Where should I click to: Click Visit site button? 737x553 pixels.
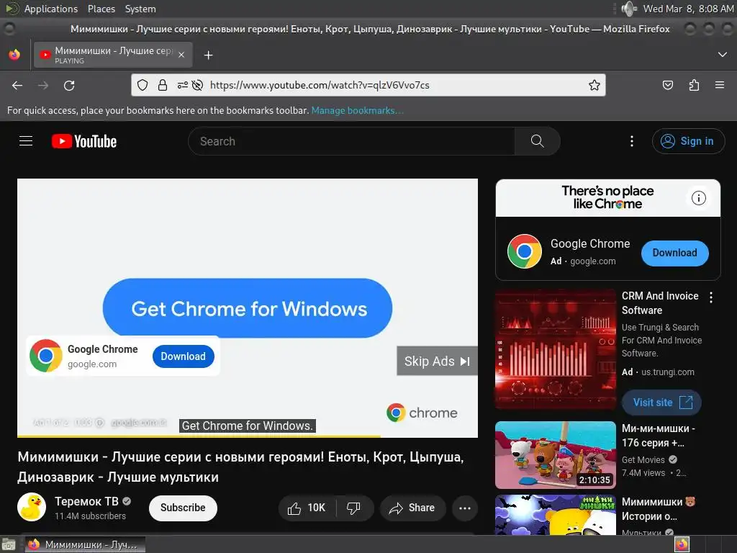661,403
